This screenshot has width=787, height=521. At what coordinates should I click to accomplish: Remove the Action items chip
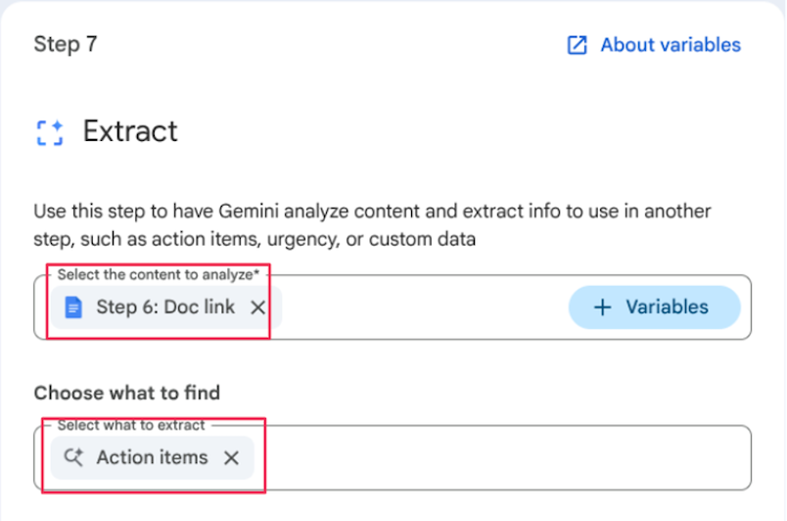coord(231,457)
